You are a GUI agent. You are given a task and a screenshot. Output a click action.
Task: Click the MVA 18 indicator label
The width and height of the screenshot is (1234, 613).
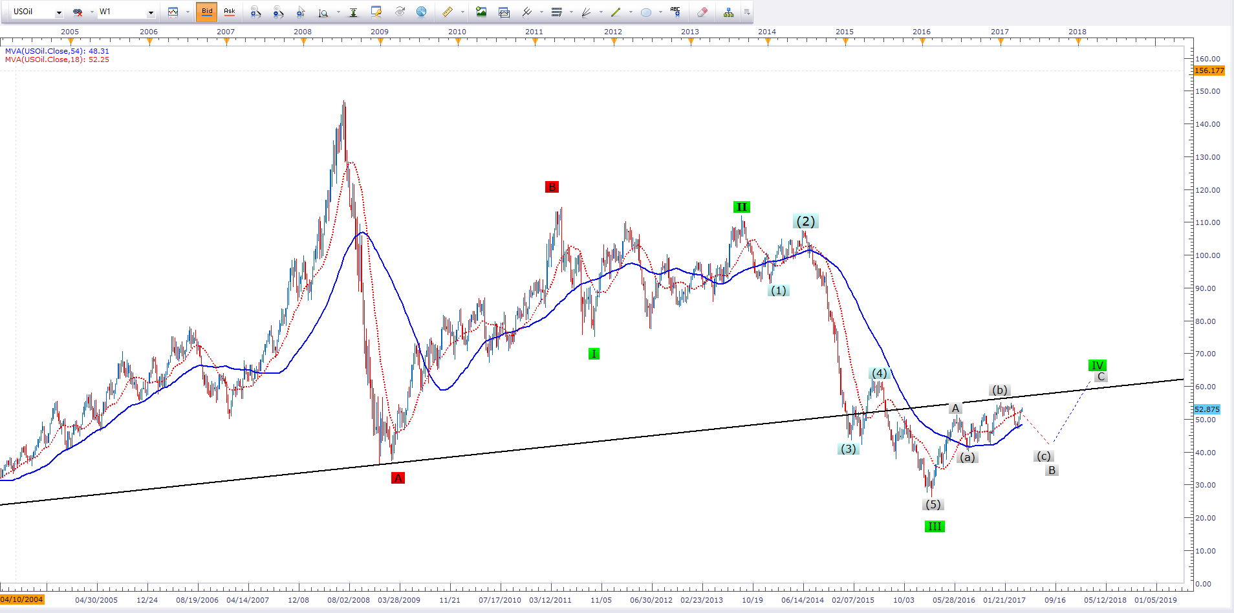(x=57, y=59)
